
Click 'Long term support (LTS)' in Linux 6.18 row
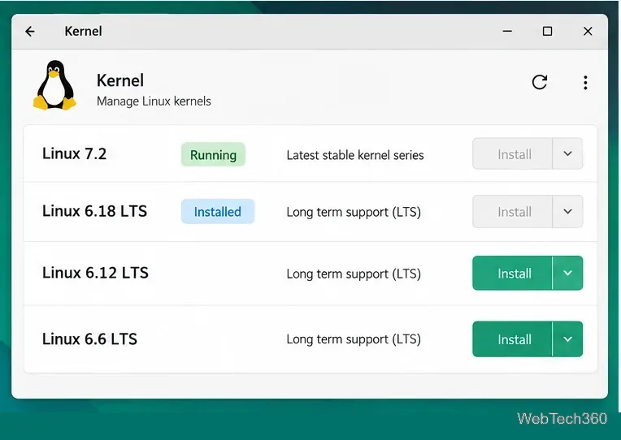point(354,212)
